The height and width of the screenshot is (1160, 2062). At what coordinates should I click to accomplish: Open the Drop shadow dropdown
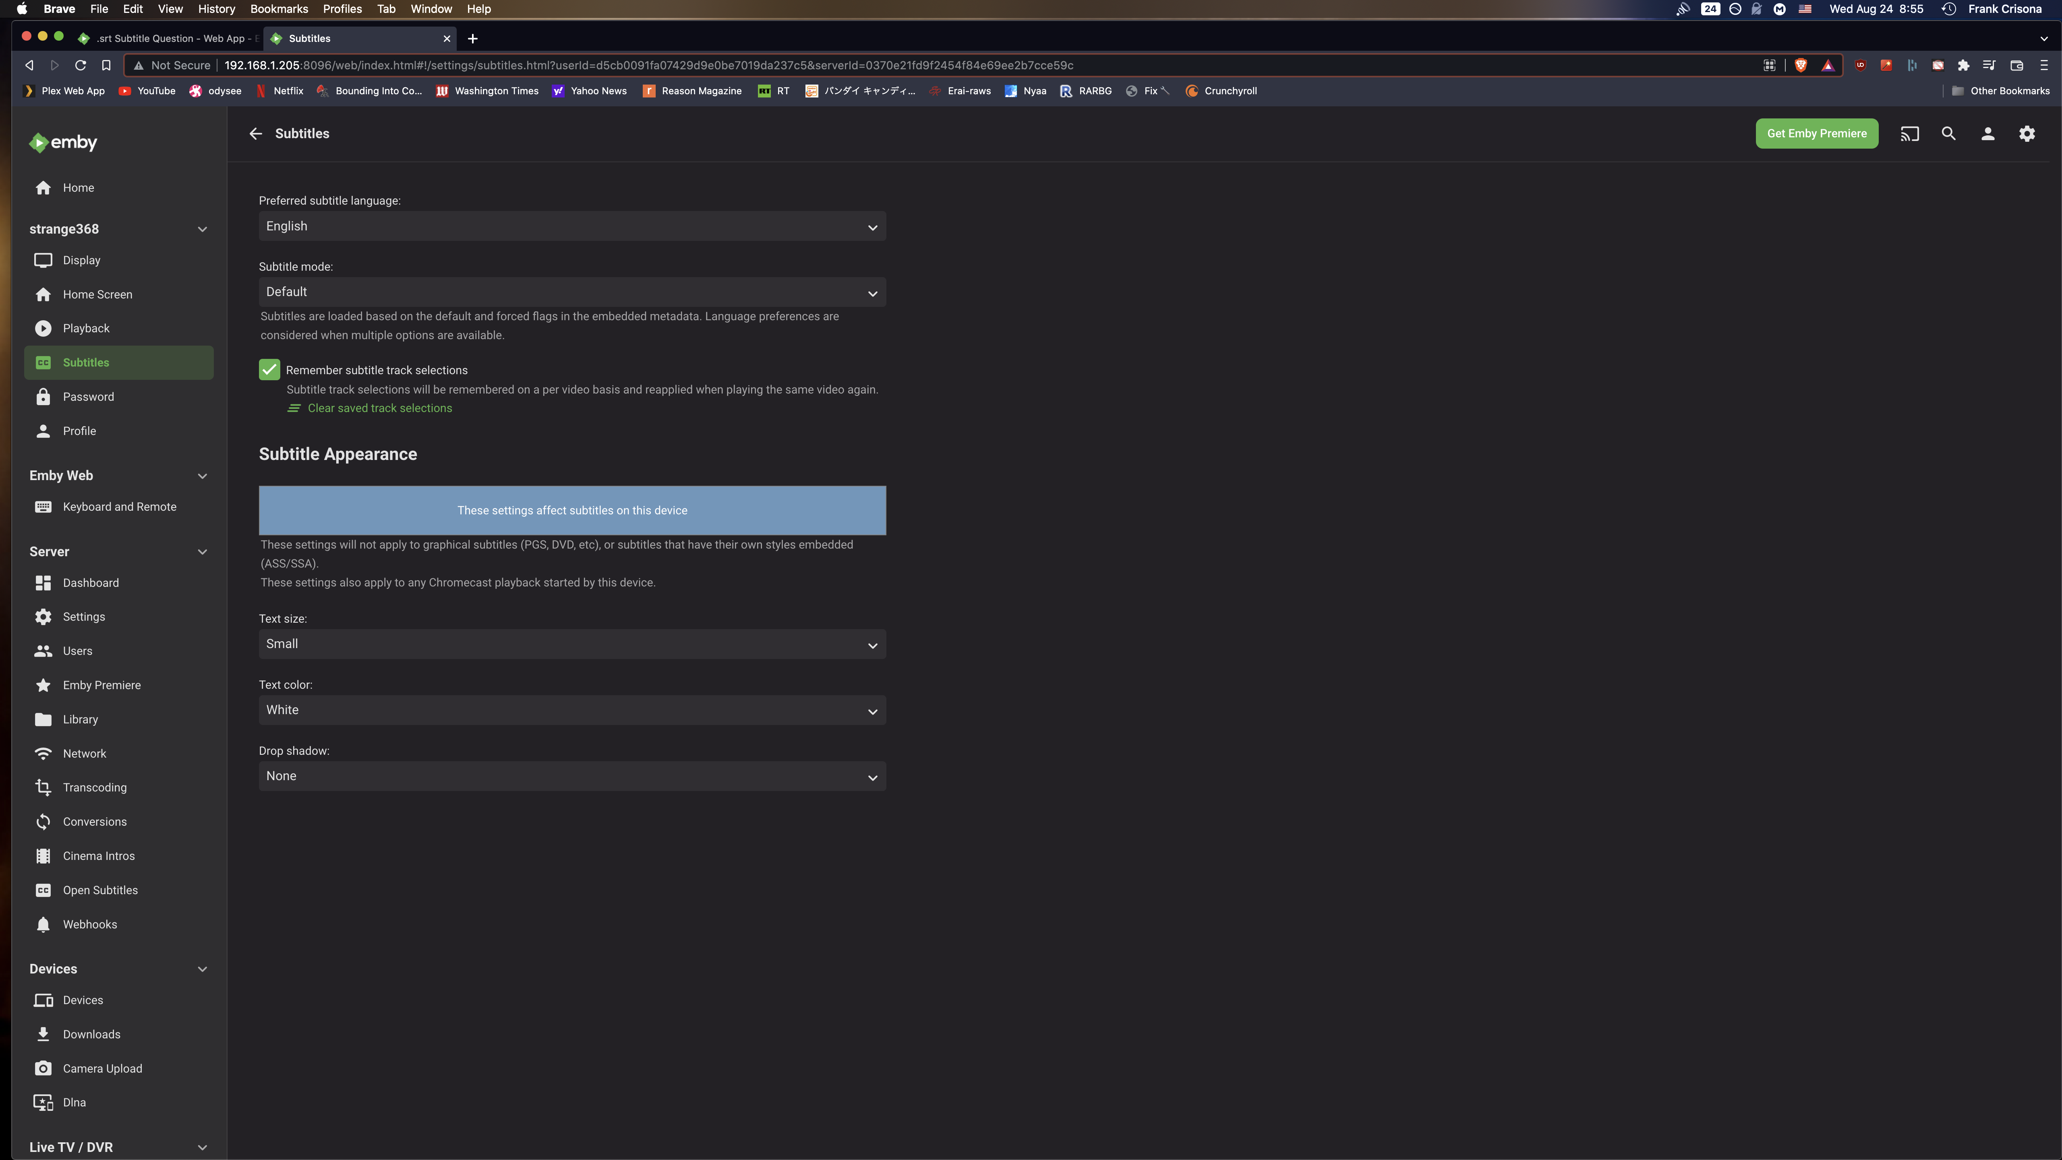(571, 776)
